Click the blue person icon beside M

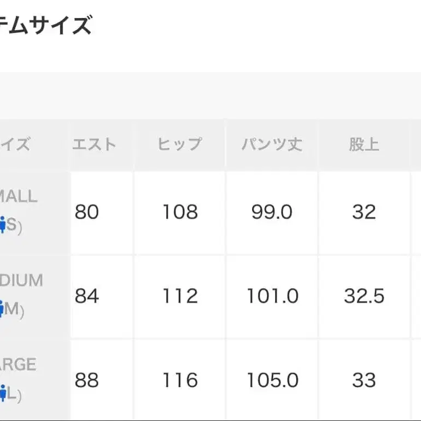2,309
